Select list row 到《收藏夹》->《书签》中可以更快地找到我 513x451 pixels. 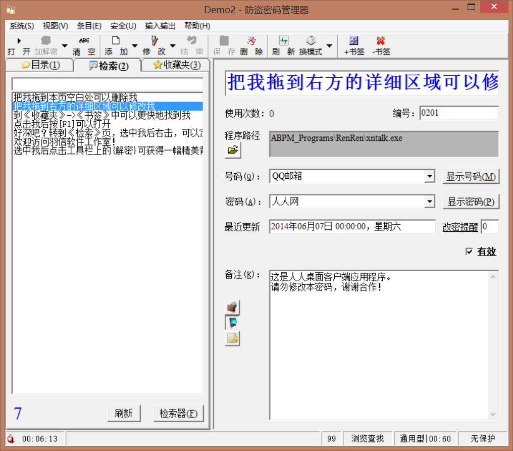[108, 115]
